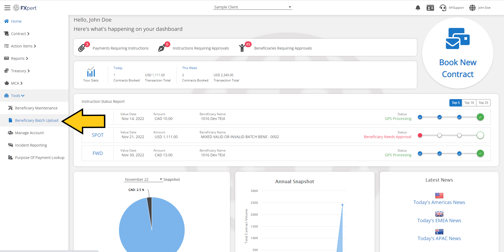Click the Your Stats chart icon

pos(91,72)
